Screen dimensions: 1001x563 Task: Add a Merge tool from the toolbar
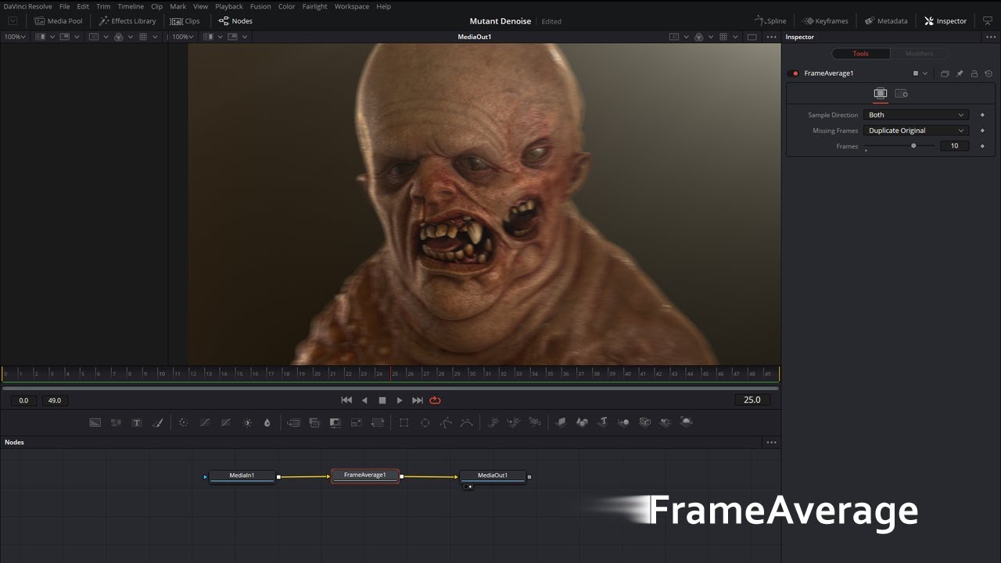(x=314, y=422)
